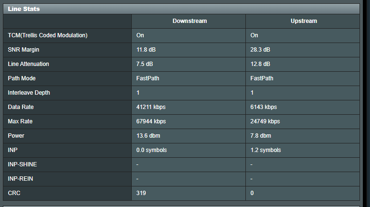This screenshot has height=207, width=370.
Task: Click downstream max rate 67944 kbps
Action: 151,121
